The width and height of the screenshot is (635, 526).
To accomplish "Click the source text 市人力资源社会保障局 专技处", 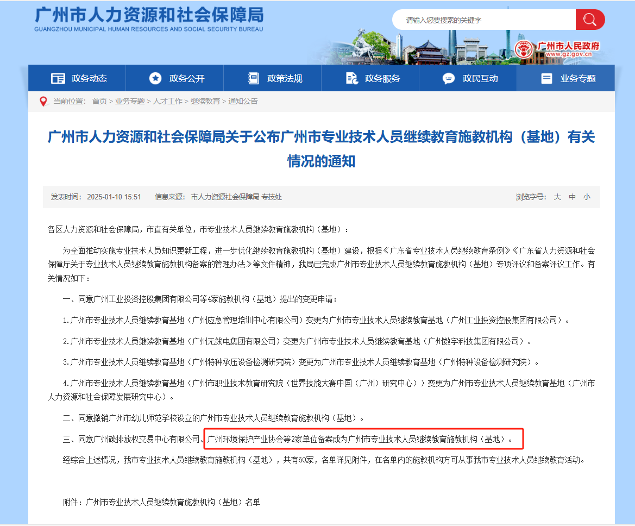I will tap(236, 197).
